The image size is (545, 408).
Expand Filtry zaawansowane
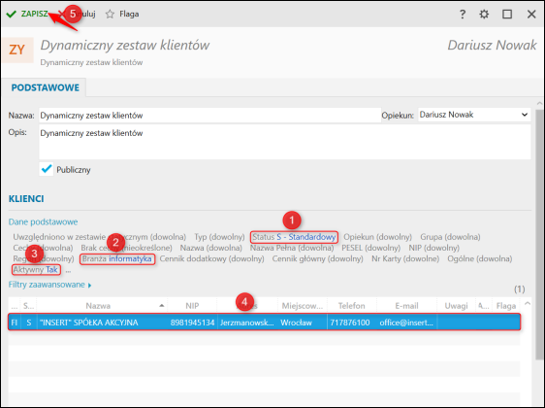click(49, 285)
